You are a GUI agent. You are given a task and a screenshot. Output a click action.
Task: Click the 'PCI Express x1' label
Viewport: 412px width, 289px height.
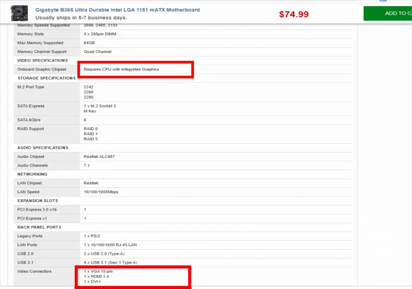pos(32,218)
